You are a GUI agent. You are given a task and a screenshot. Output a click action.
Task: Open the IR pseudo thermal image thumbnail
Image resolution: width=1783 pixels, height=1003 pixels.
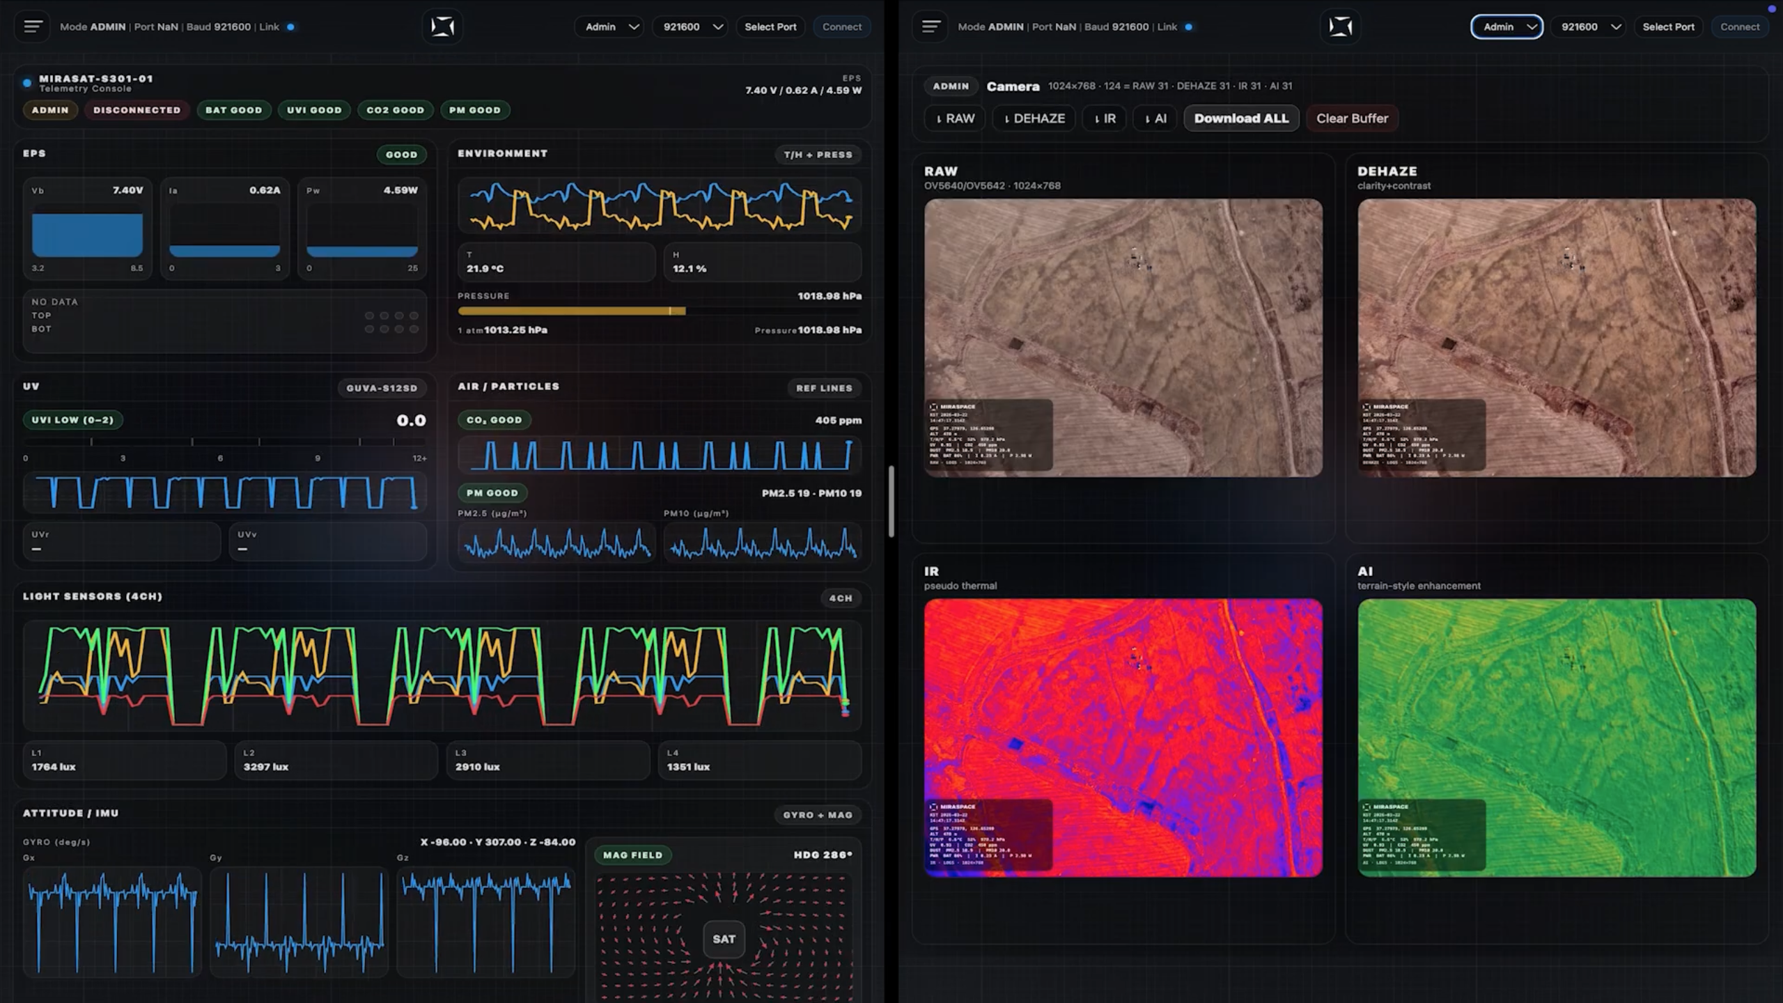point(1123,738)
